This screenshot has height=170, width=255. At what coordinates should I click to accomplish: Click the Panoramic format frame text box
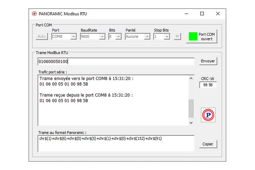tap(116, 143)
